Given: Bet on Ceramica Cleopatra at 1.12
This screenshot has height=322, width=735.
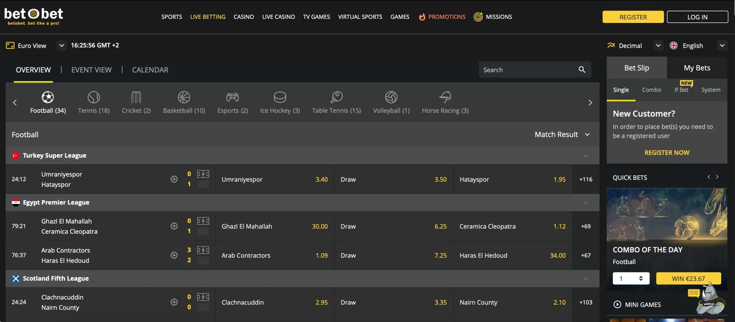Looking at the screenshot, I should (x=512, y=226).
